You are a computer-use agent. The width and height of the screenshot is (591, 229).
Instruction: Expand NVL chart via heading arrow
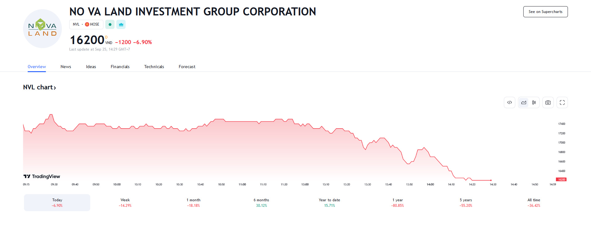(x=55, y=88)
